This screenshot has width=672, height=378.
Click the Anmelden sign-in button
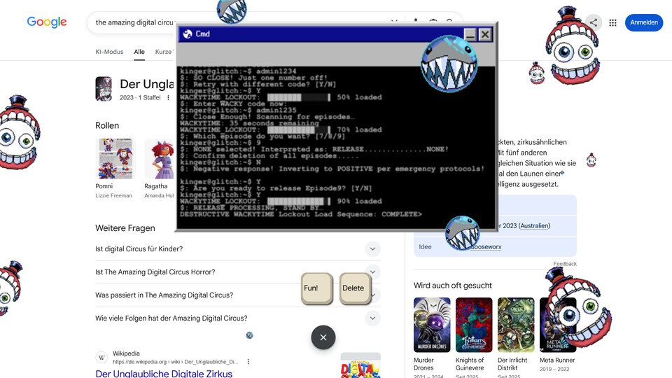(x=644, y=22)
